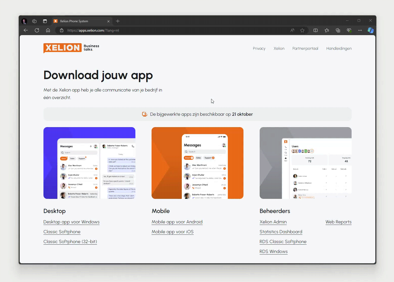394x282 pixels.
Task: Add this page to Collections
Action: (x=338, y=30)
